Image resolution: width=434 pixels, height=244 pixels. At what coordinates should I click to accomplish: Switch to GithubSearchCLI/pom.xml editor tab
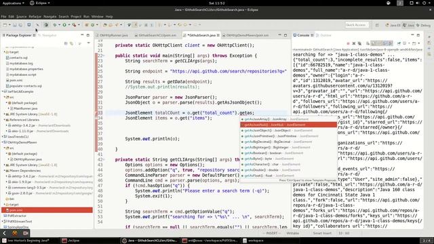click(x=155, y=35)
